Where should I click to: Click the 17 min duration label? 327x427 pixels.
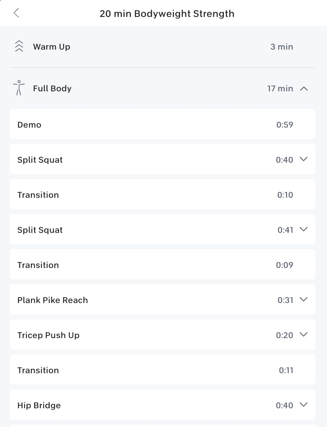tap(280, 89)
